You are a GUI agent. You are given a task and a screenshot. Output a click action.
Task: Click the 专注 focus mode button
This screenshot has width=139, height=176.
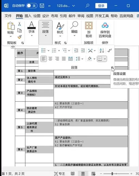(x=59, y=174)
